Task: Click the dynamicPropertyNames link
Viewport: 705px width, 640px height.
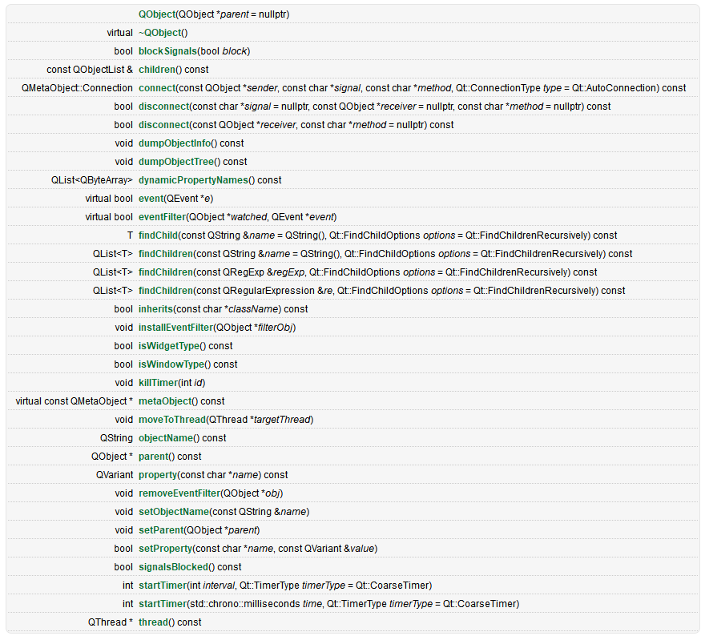Action: click(x=192, y=180)
